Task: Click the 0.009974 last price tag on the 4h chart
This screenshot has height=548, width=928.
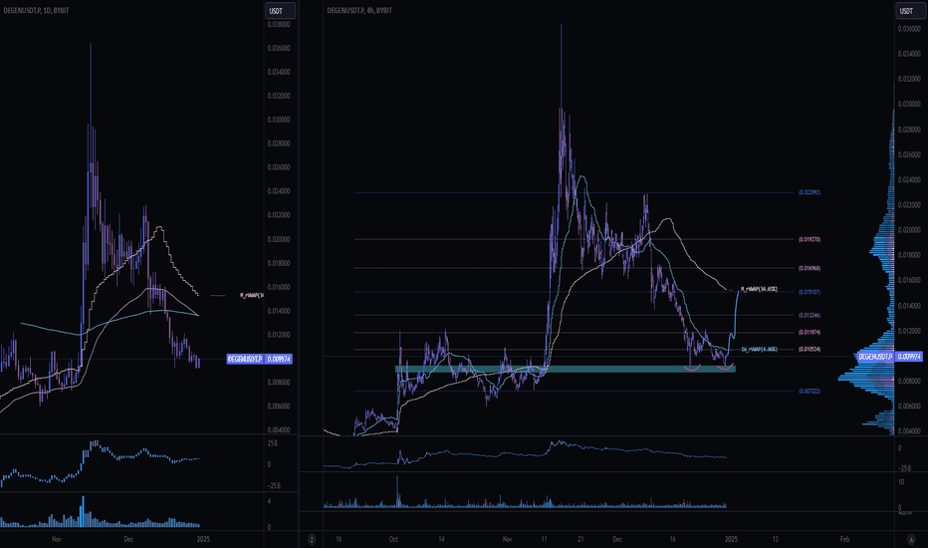Action: click(x=909, y=357)
